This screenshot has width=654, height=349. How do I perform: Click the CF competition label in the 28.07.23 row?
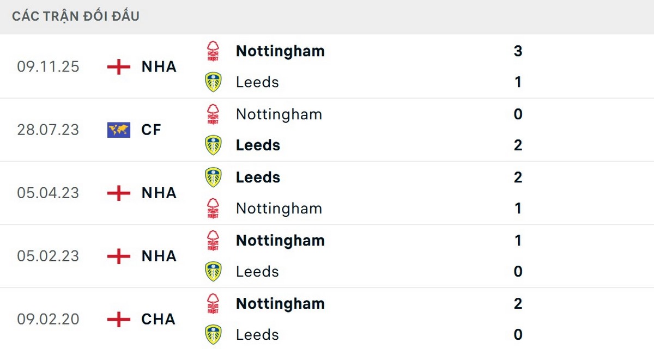click(x=151, y=130)
